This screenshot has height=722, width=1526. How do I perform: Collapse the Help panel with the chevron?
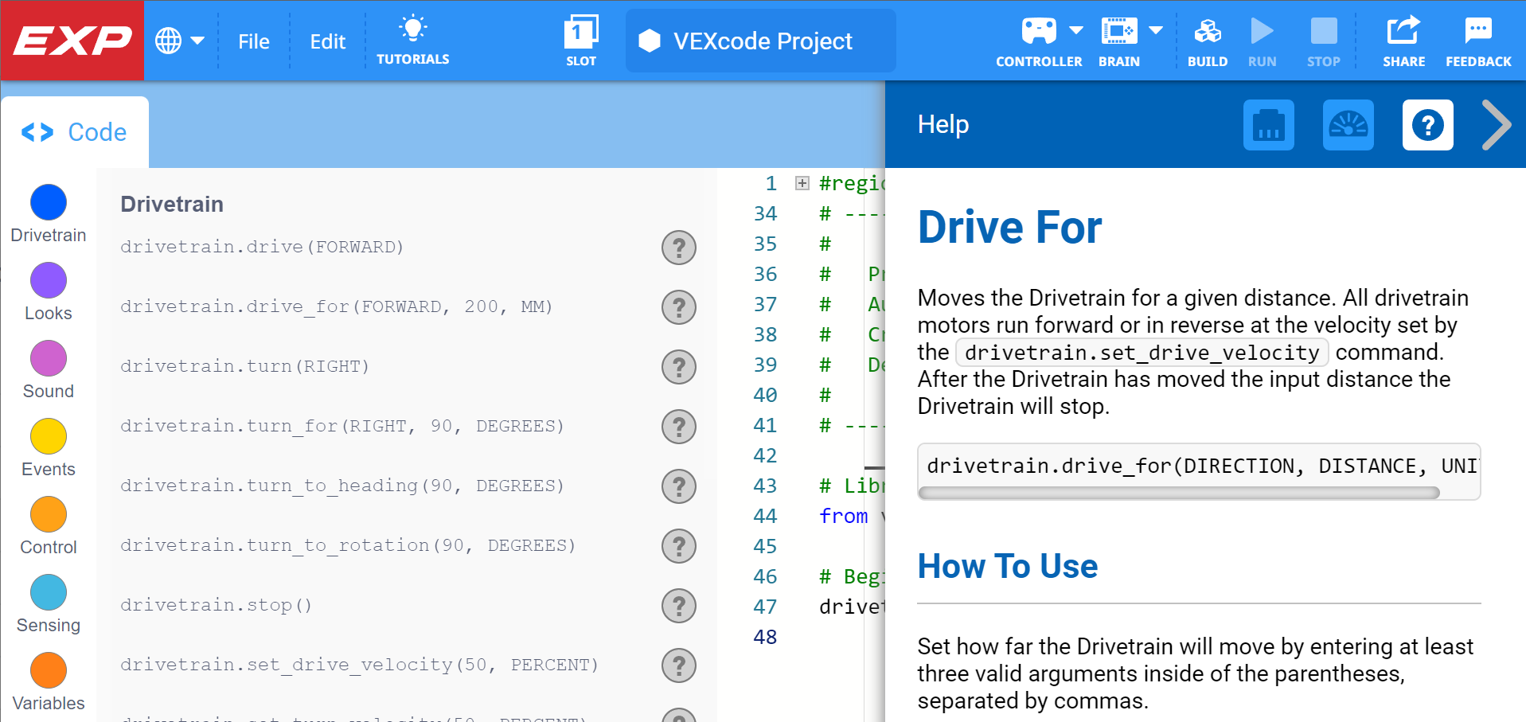(1496, 125)
